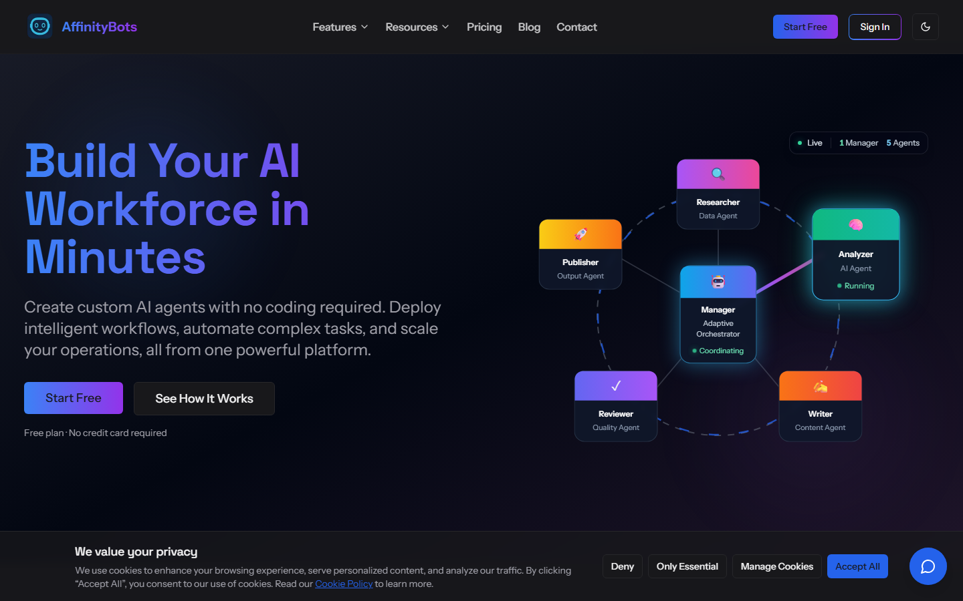The width and height of the screenshot is (963, 601).
Task: Open the chat widget bubble
Action: coord(928,566)
